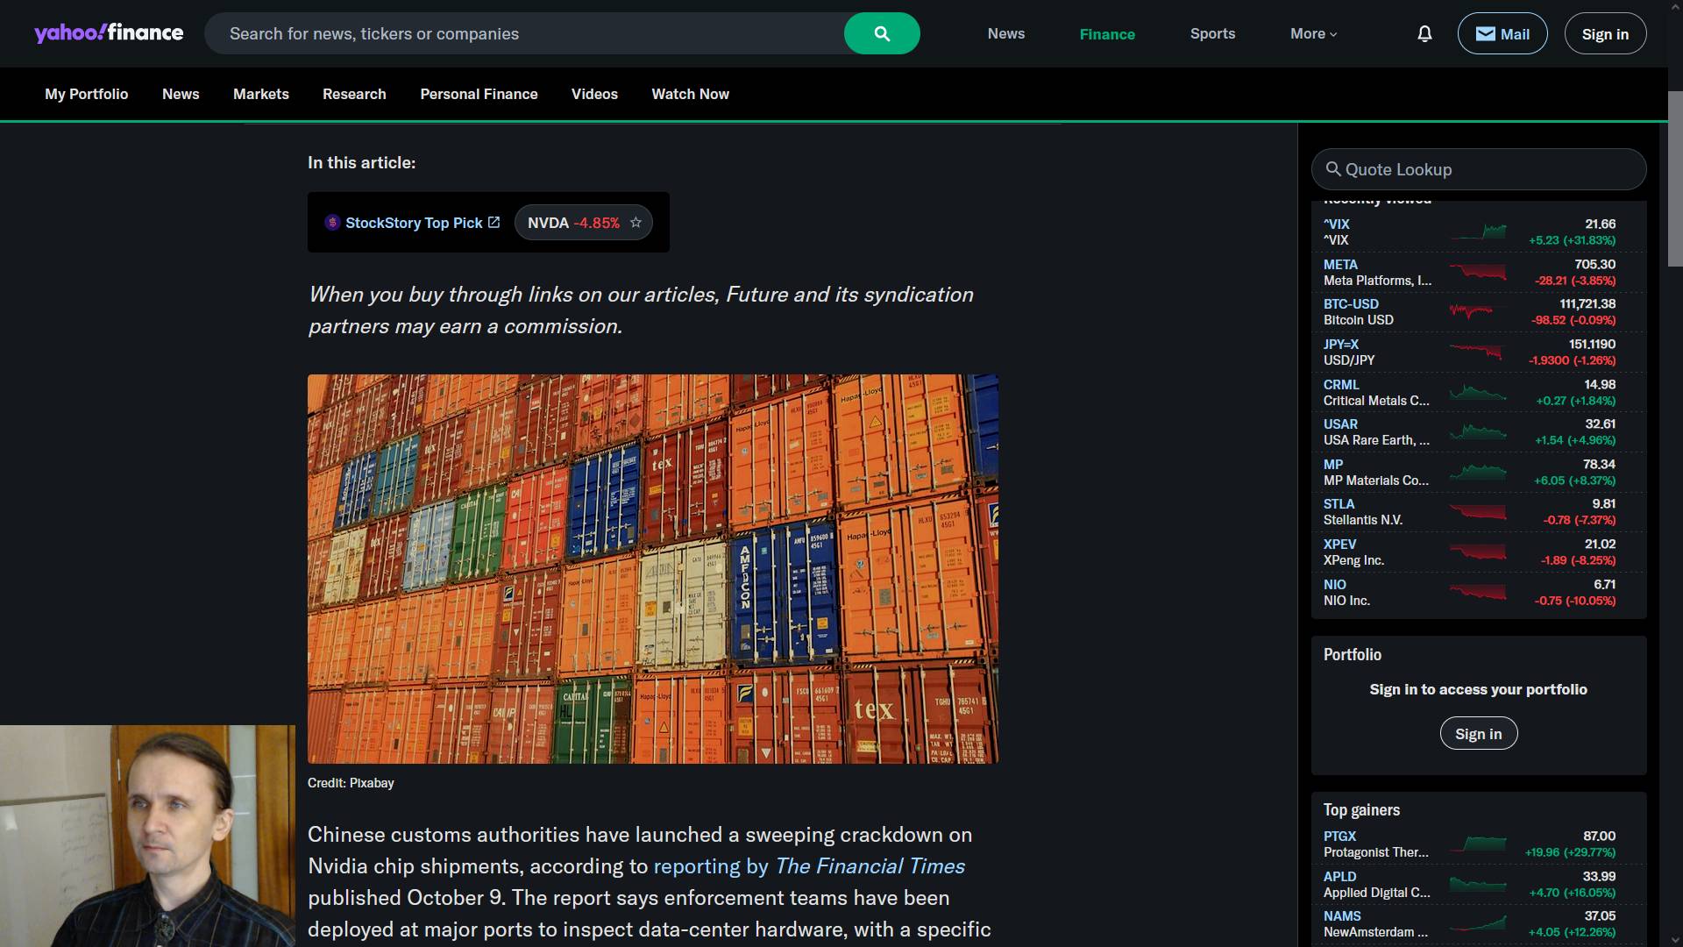The width and height of the screenshot is (1683, 947).
Task: Click StockStory Top Pick external link icon
Action: [x=494, y=223]
